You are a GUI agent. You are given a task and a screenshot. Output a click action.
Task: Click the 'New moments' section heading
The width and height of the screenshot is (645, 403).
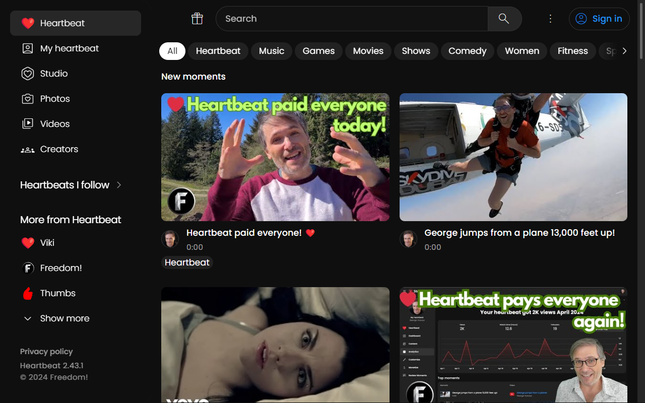193,77
